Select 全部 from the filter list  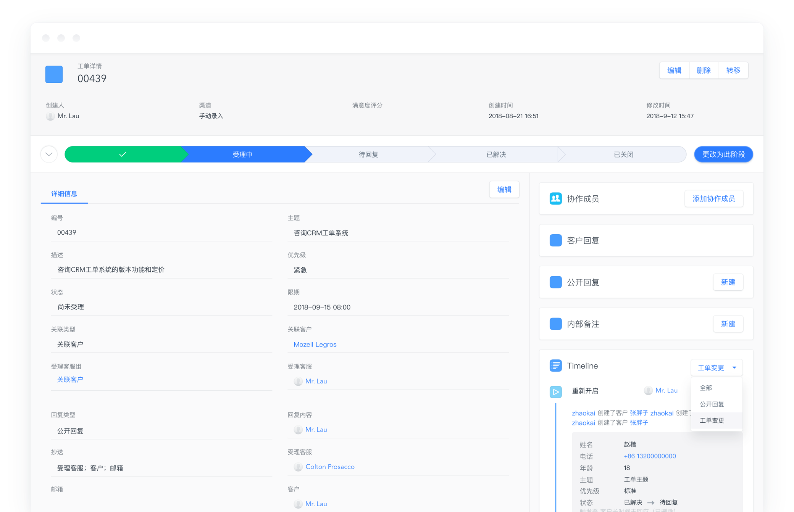[706, 388]
